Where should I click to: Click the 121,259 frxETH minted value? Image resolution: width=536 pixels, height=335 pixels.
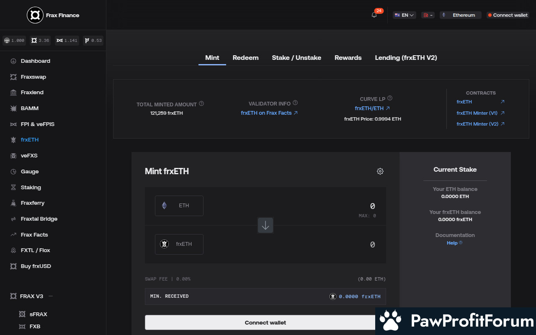(x=167, y=113)
